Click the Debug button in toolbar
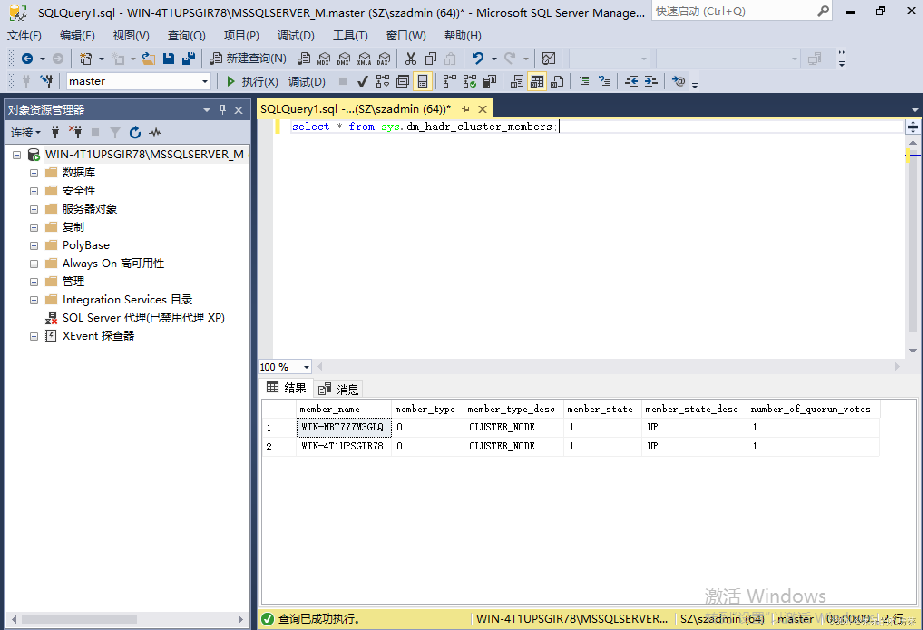923x630 pixels. click(307, 82)
